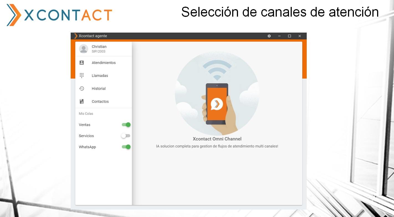394x217 pixels.
Task: Click the SIP/2003 extension text
Action: click(99, 51)
